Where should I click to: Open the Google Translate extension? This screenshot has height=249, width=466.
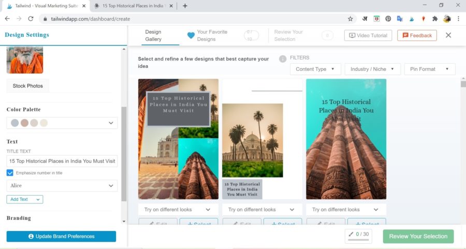click(400, 19)
